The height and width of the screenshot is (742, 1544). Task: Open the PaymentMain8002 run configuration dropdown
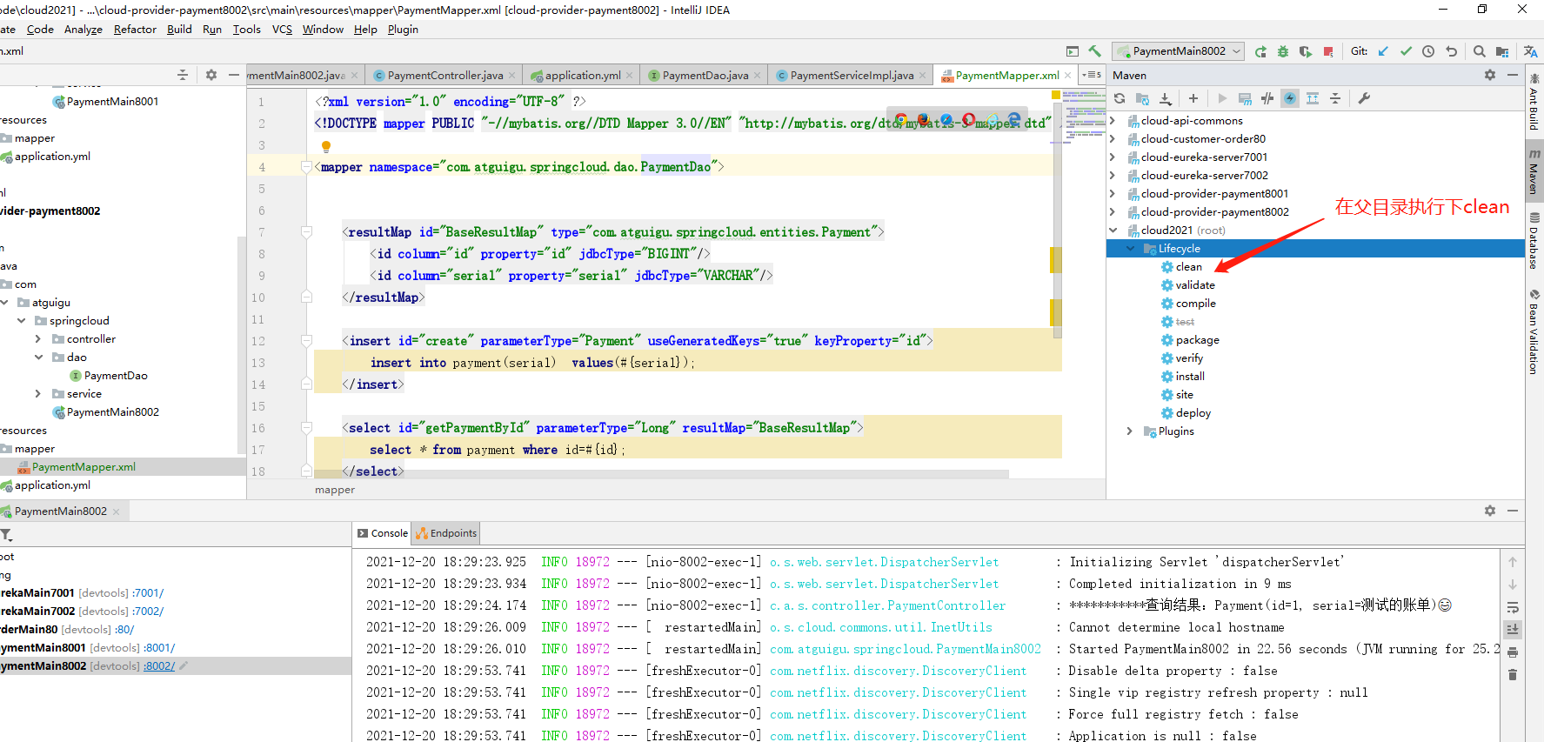[1180, 51]
